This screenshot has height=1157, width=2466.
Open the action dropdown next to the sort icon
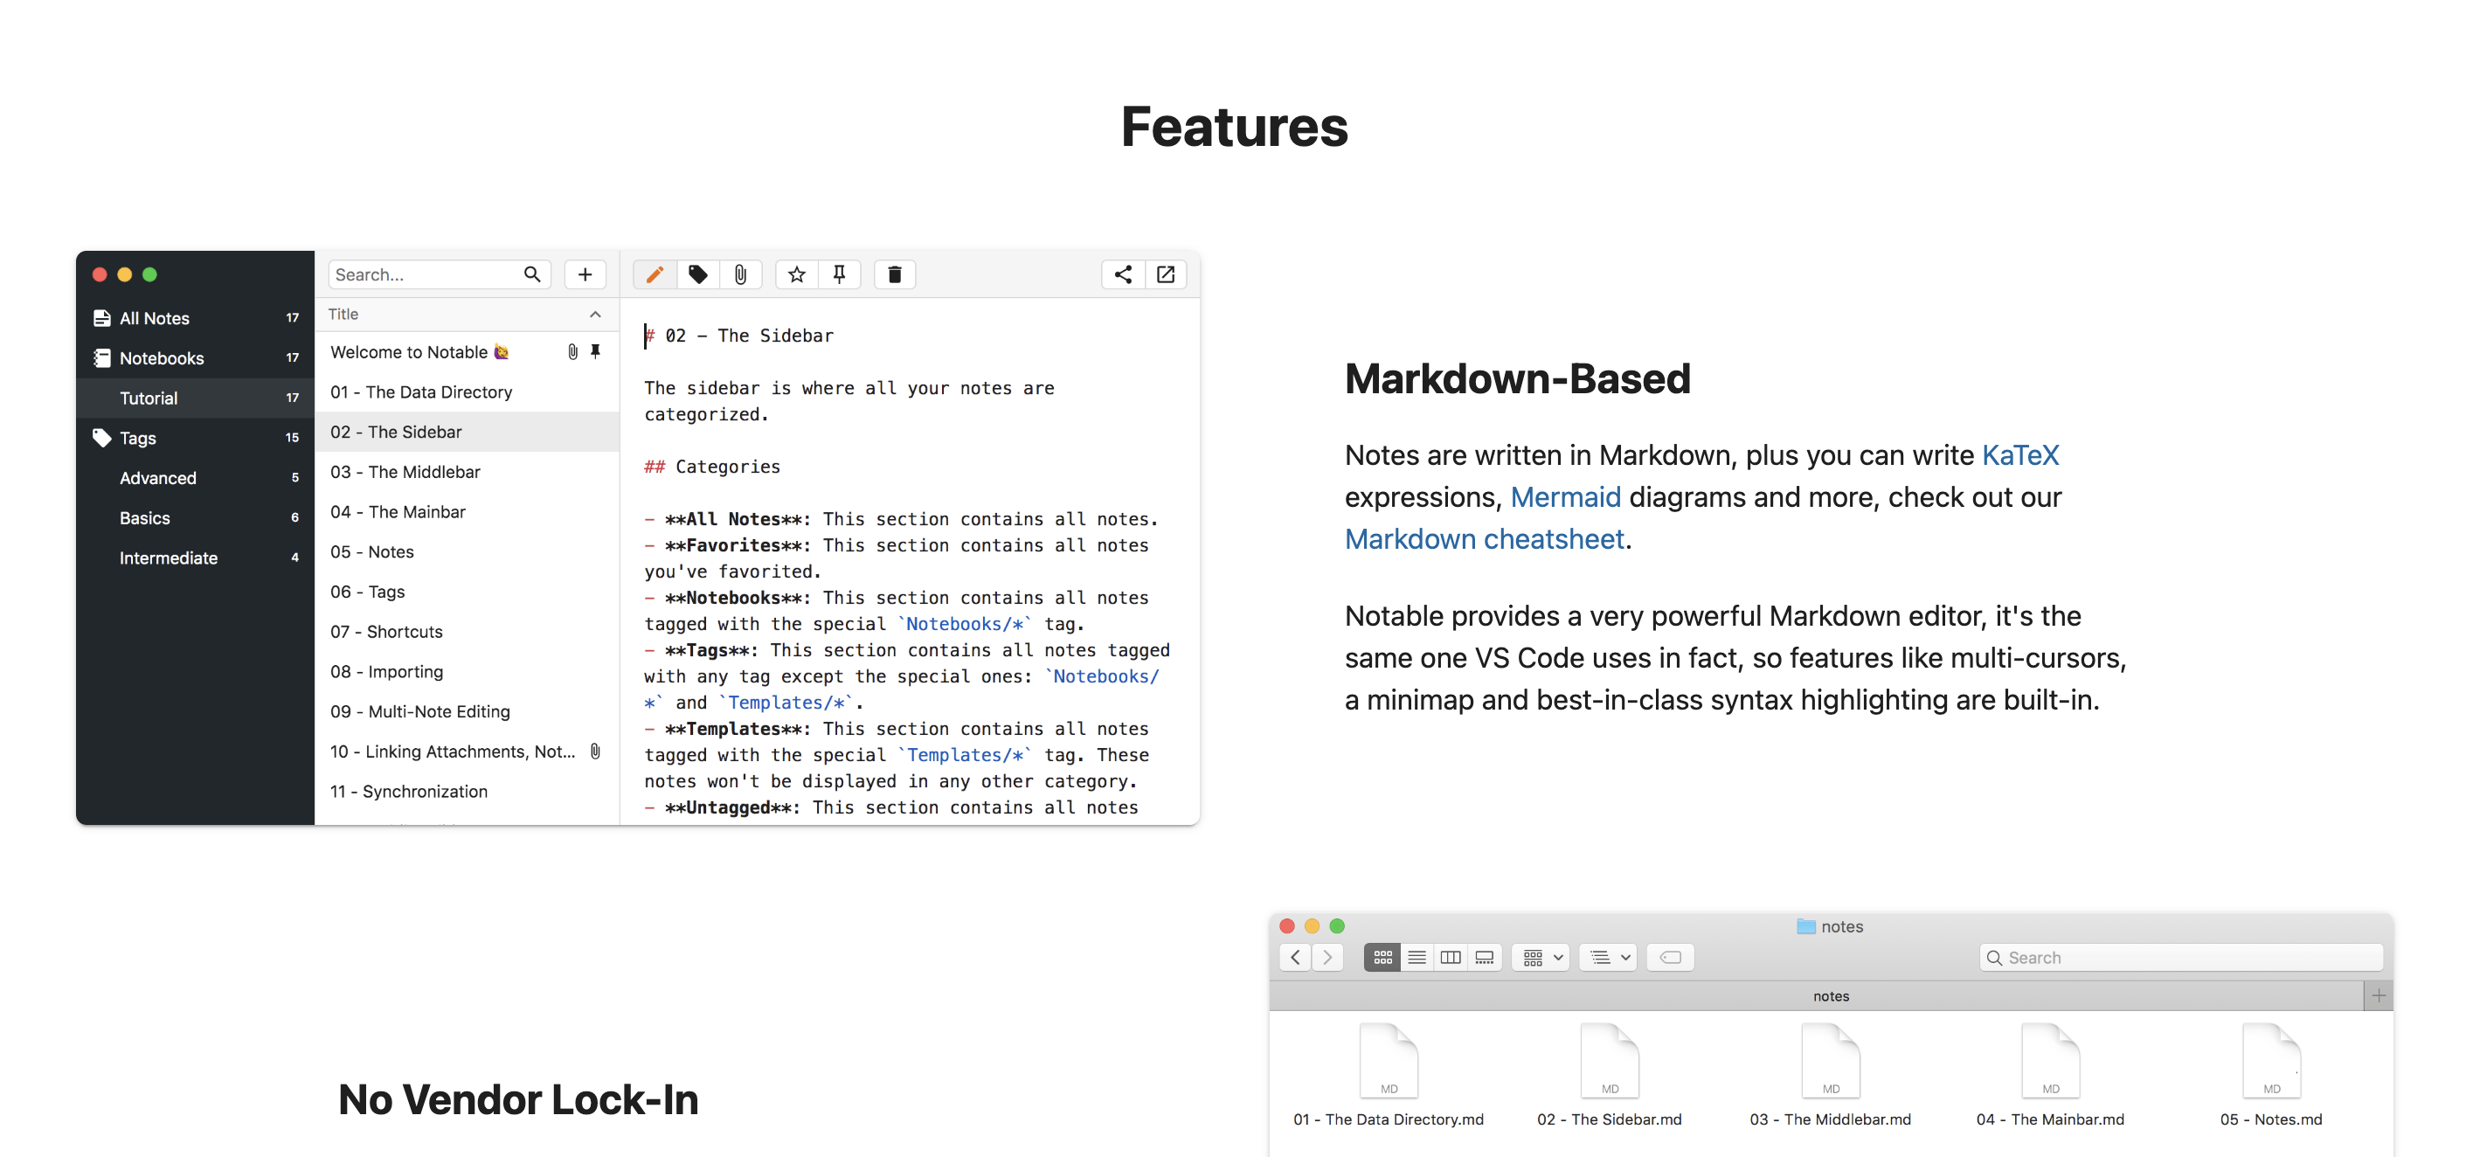tap(1608, 957)
